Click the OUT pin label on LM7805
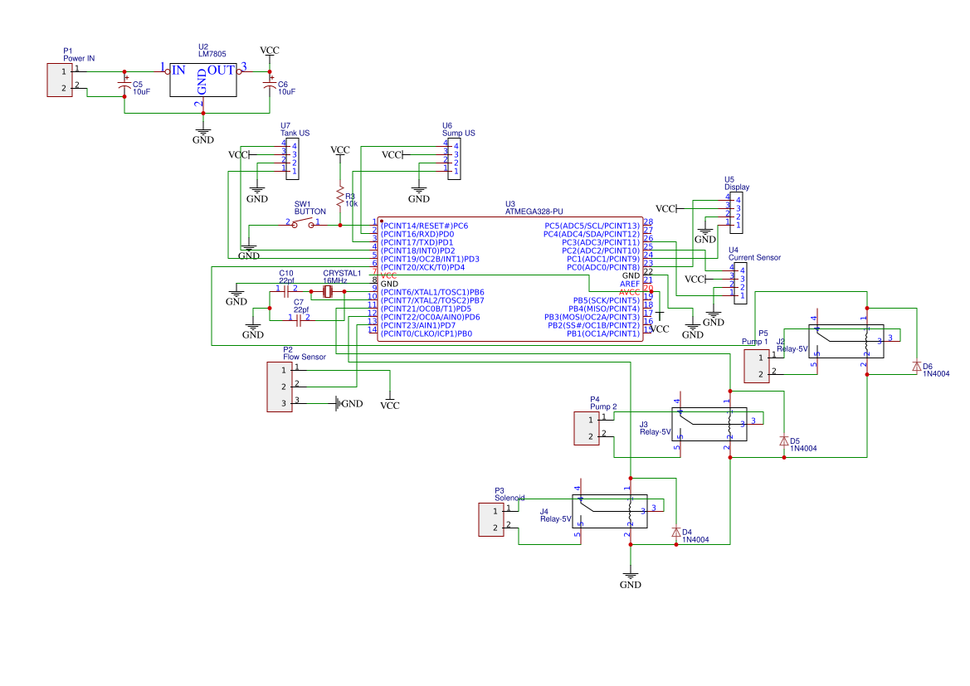Viewport: 970px width, 686px height. tap(221, 70)
